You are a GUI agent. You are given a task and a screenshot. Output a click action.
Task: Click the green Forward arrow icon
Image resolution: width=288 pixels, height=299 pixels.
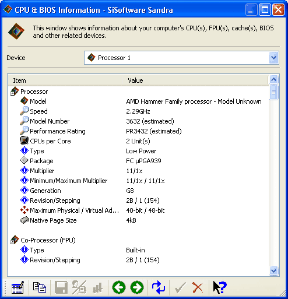coord(137,287)
